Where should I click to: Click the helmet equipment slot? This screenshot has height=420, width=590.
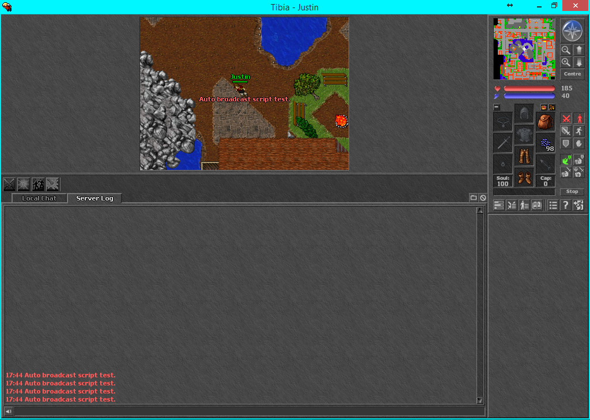(524, 113)
